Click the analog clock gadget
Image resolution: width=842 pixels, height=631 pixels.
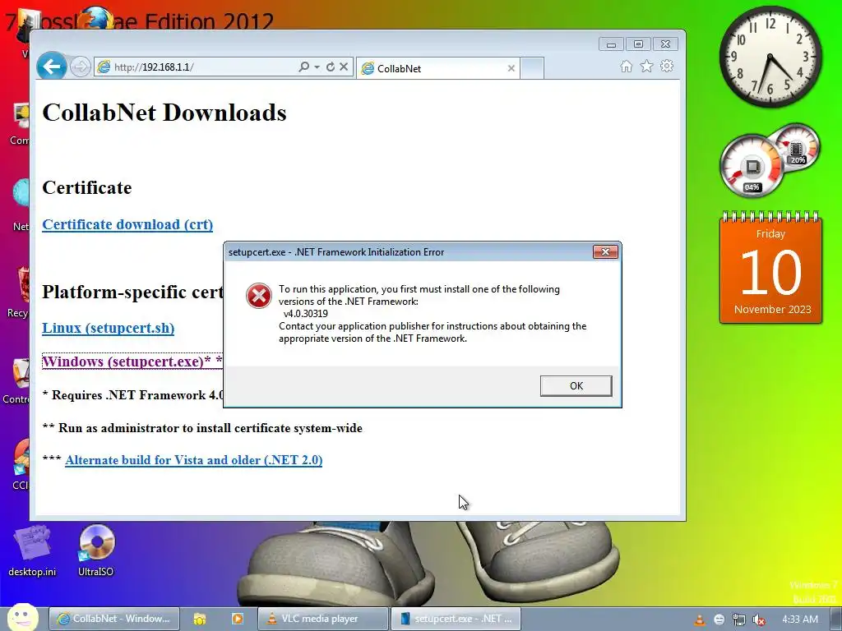[770, 57]
